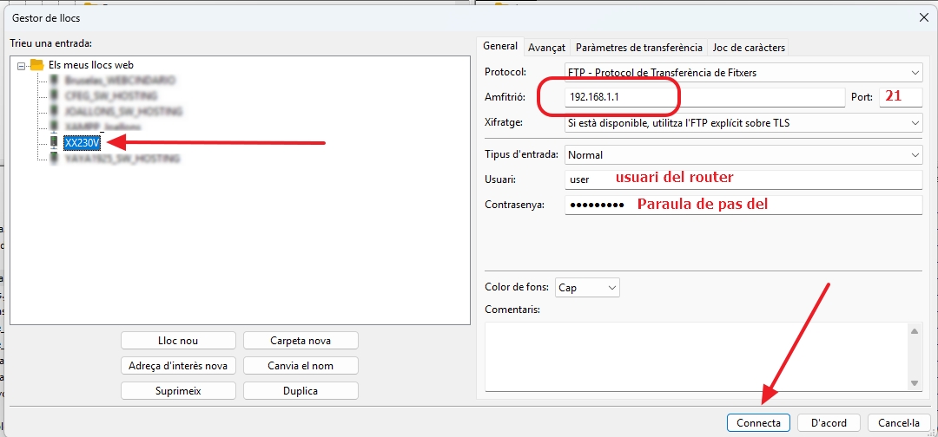The width and height of the screenshot is (938, 437).
Task: Click the Cancel·la button
Action: coord(899,422)
